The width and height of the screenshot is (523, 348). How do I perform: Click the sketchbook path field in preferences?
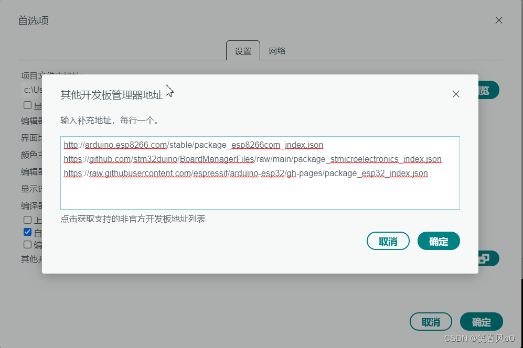tap(33, 90)
